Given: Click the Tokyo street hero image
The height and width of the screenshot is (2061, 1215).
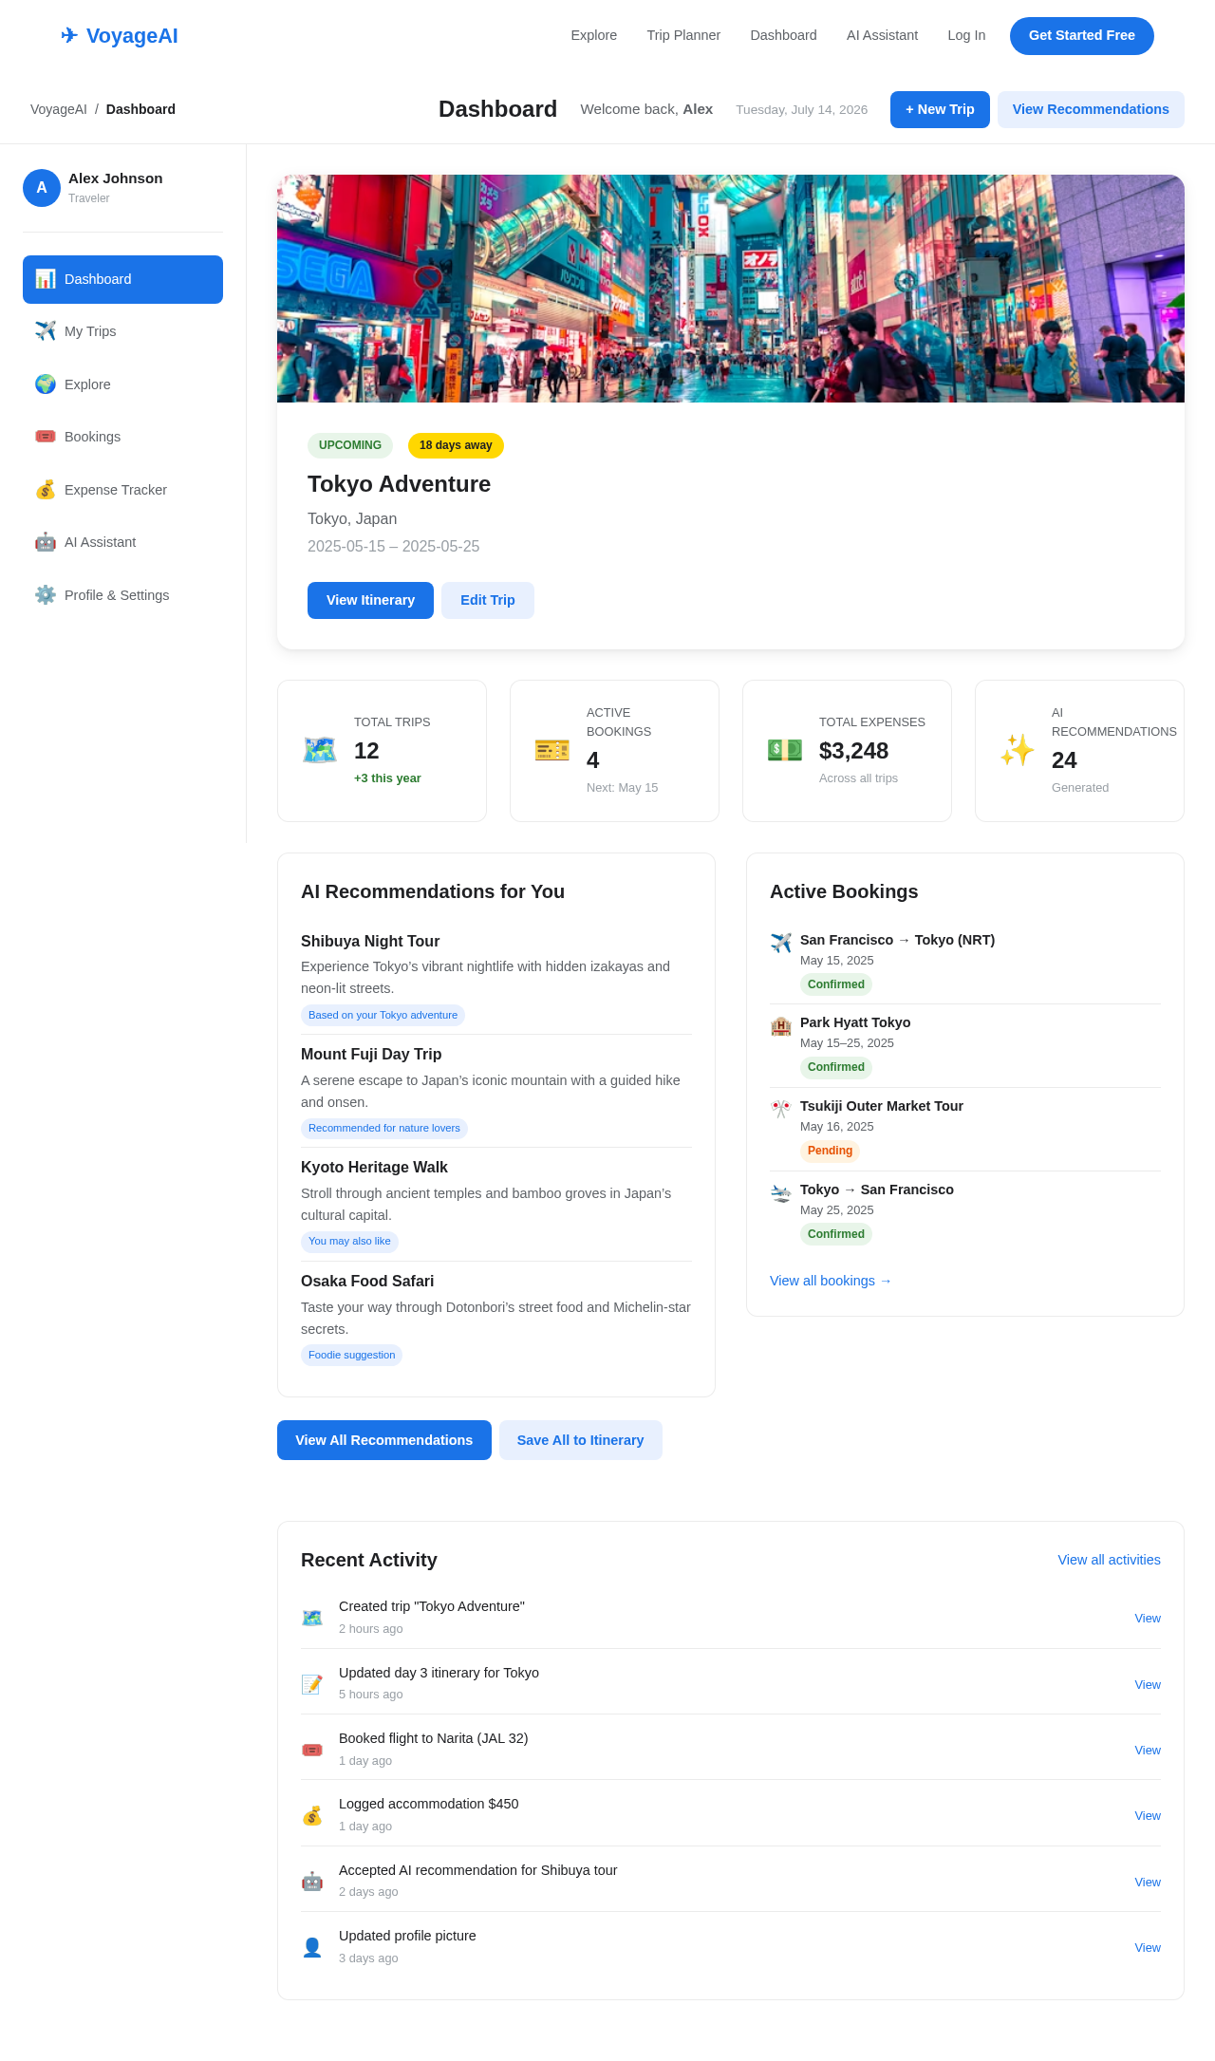Looking at the screenshot, I should click(731, 289).
